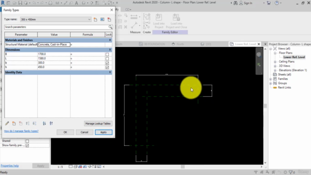Click the Structural Material value Concrete, Cast-in-Place

(54, 44)
